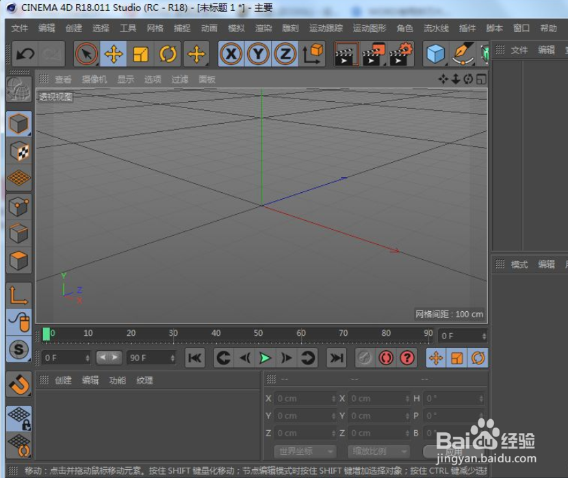Open Render Settings gear clapperboard icon

(x=400, y=54)
